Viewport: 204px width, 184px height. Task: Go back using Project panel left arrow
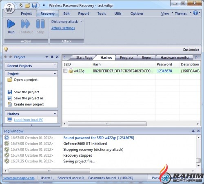point(5,57)
